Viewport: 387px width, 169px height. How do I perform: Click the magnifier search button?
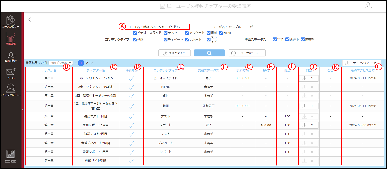click(x=209, y=53)
